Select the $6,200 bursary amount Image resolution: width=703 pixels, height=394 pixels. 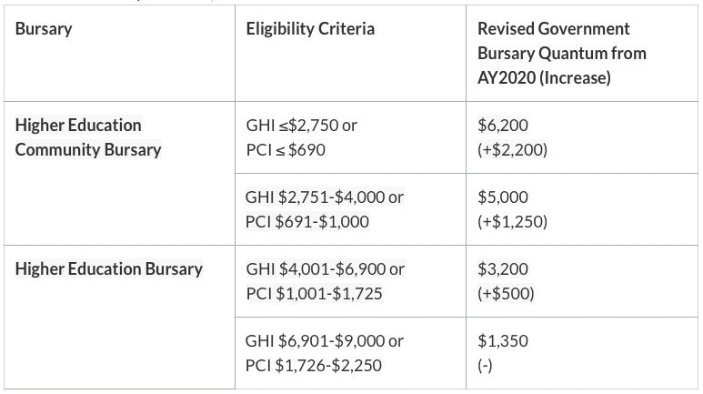pos(502,125)
